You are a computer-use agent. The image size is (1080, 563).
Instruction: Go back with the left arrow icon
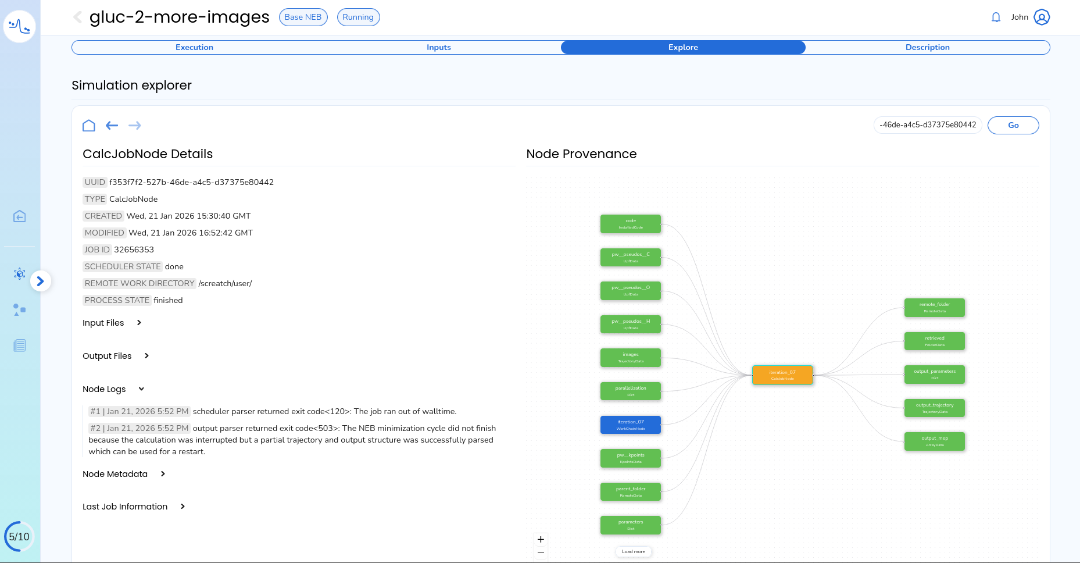click(x=112, y=126)
